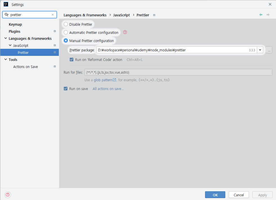Select Automatic Prettier configuration option
The image size is (276, 200).
[66, 32]
